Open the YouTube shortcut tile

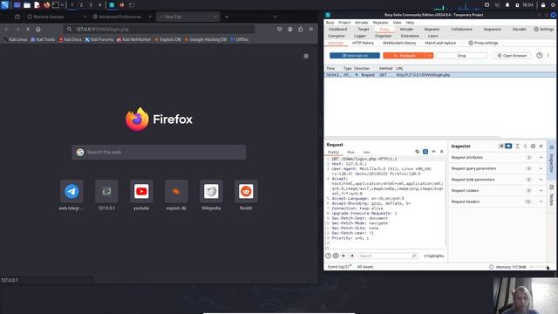pyautogui.click(x=141, y=195)
